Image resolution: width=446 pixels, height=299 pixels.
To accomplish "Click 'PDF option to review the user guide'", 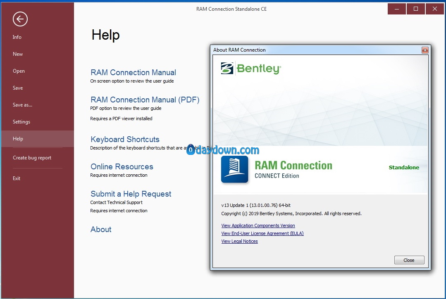I will tap(126, 108).
